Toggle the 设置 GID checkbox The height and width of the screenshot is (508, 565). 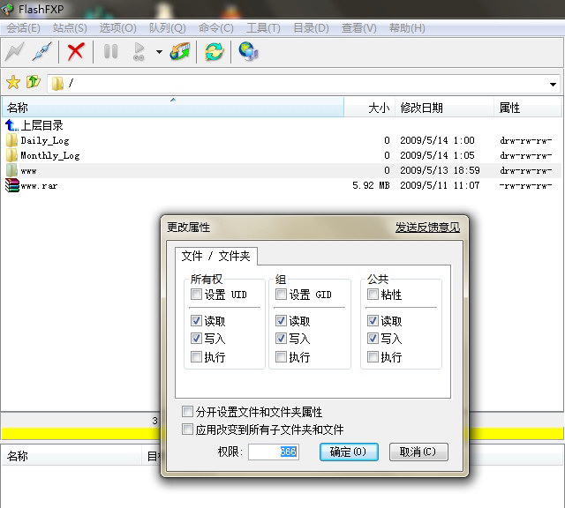(x=281, y=295)
